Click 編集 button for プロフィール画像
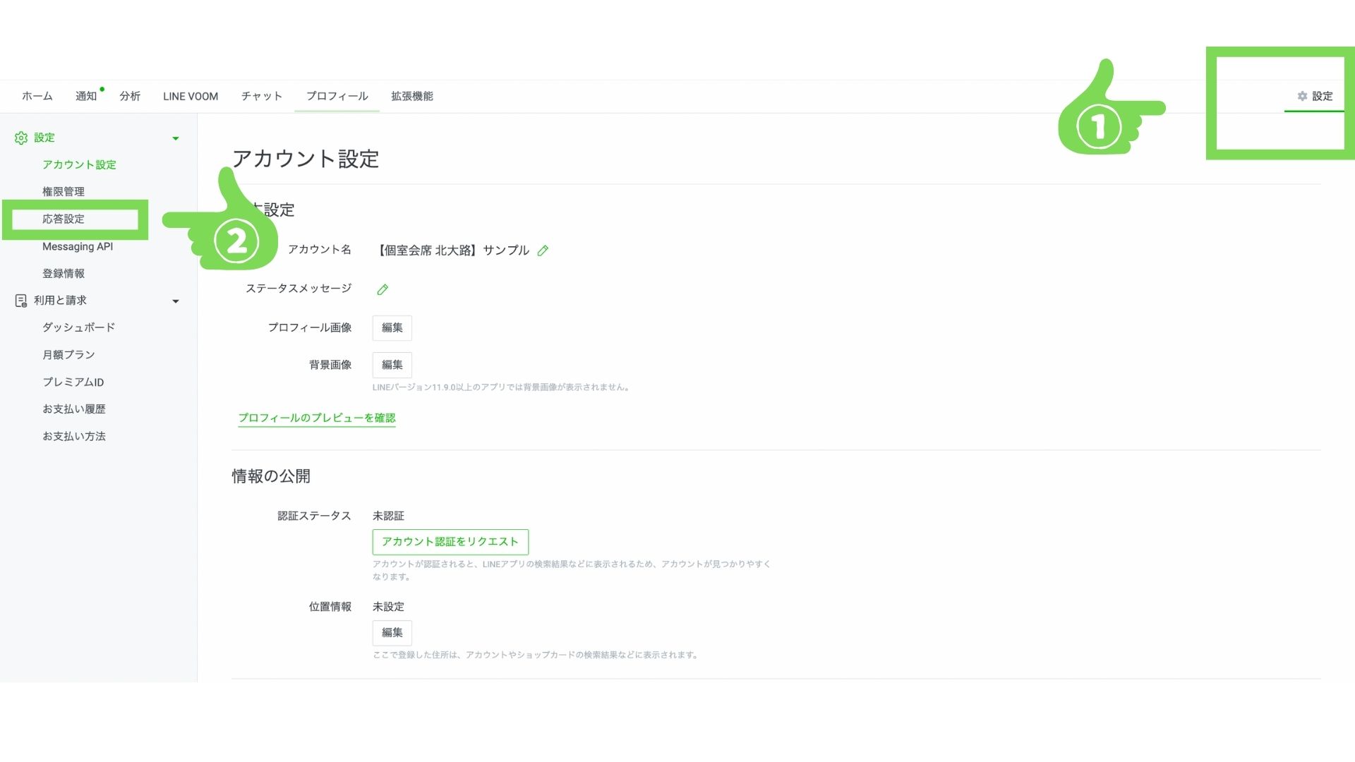This screenshot has width=1355, height=762. coord(392,327)
